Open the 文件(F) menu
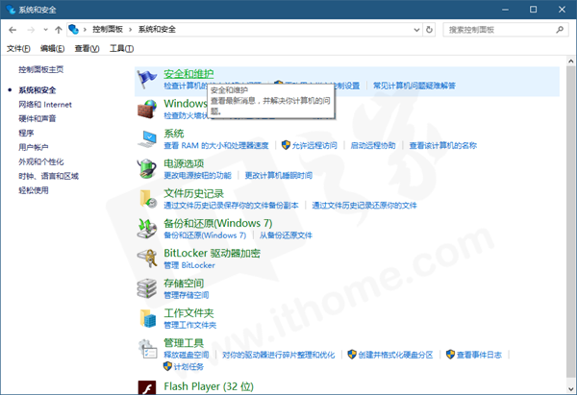The height and width of the screenshot is (395, 577). pos(18,48)
